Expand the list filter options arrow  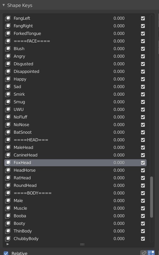pos(8,244)
